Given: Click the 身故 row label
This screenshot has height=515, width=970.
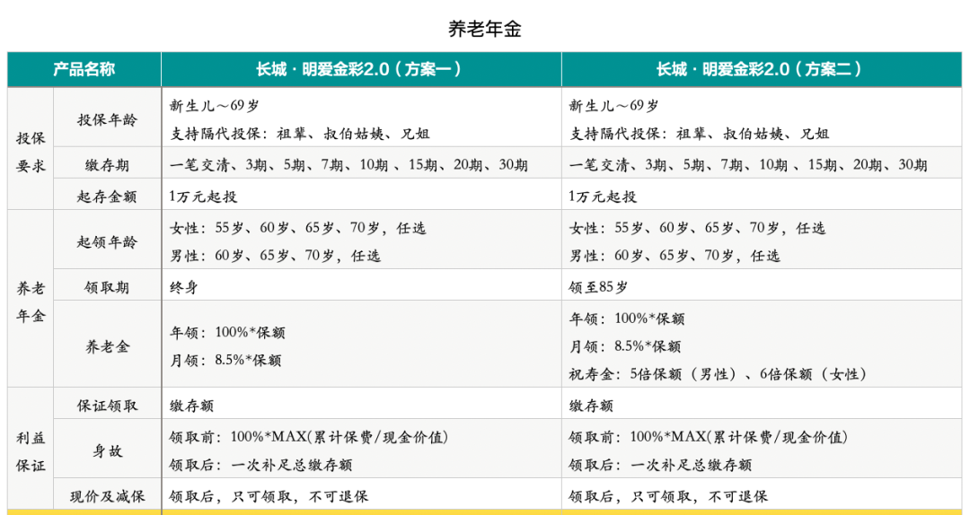Looking at the screenshot, I should tap(107, 450).
